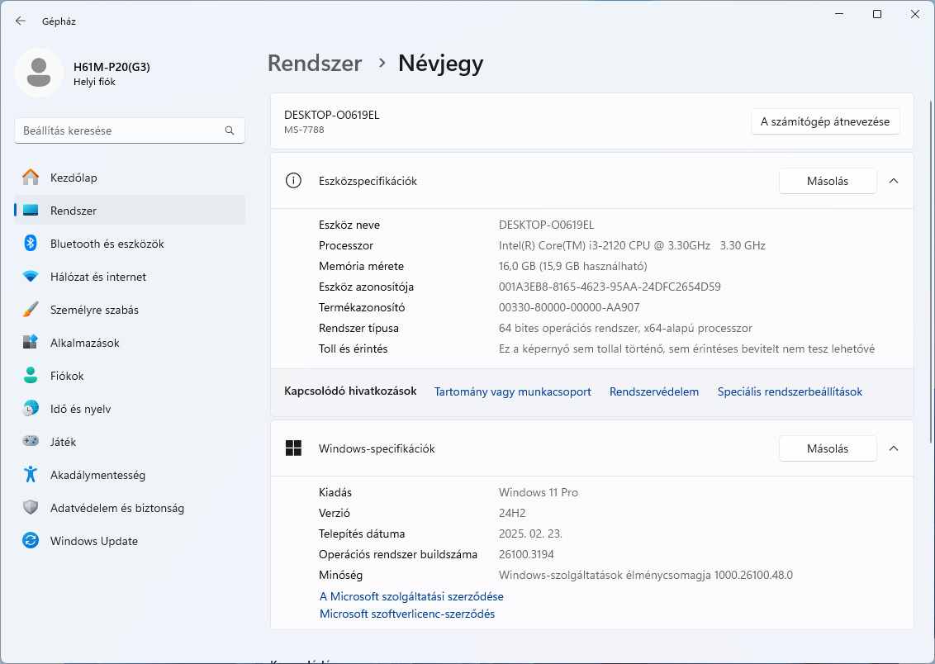Click the Kezdőlap home icon
Viewport: 935px width, 664px height.
point(31,178)
